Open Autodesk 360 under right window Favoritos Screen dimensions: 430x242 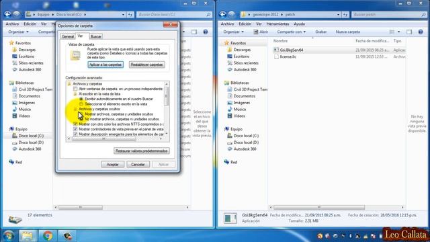click(x=245, y=69)
